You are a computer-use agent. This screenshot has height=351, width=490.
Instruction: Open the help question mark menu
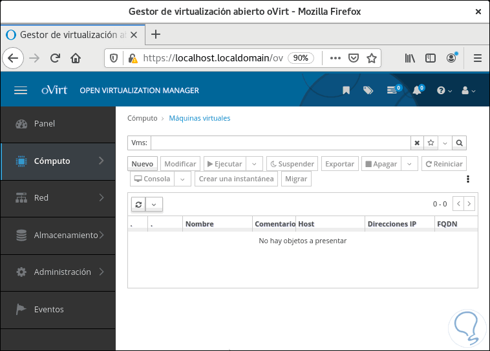tap(444, 90)
